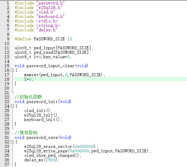The width and height of the screenshot is (187, 167).
Task: Click the highlighted i=0; statement
Action: tap(29, 79)
